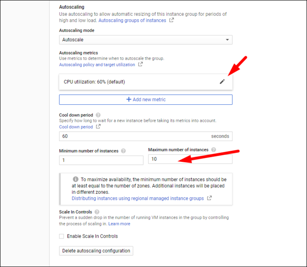The height and width of the screenshot is (267, 307).
Task: Click the help icon beside Maximum number of instances
Action: (213, 150)
